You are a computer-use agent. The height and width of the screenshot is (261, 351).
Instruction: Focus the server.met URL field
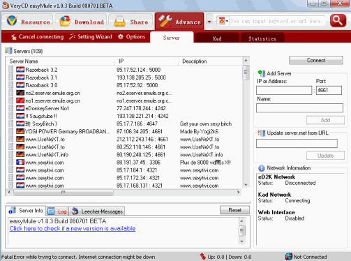(297, 143)
